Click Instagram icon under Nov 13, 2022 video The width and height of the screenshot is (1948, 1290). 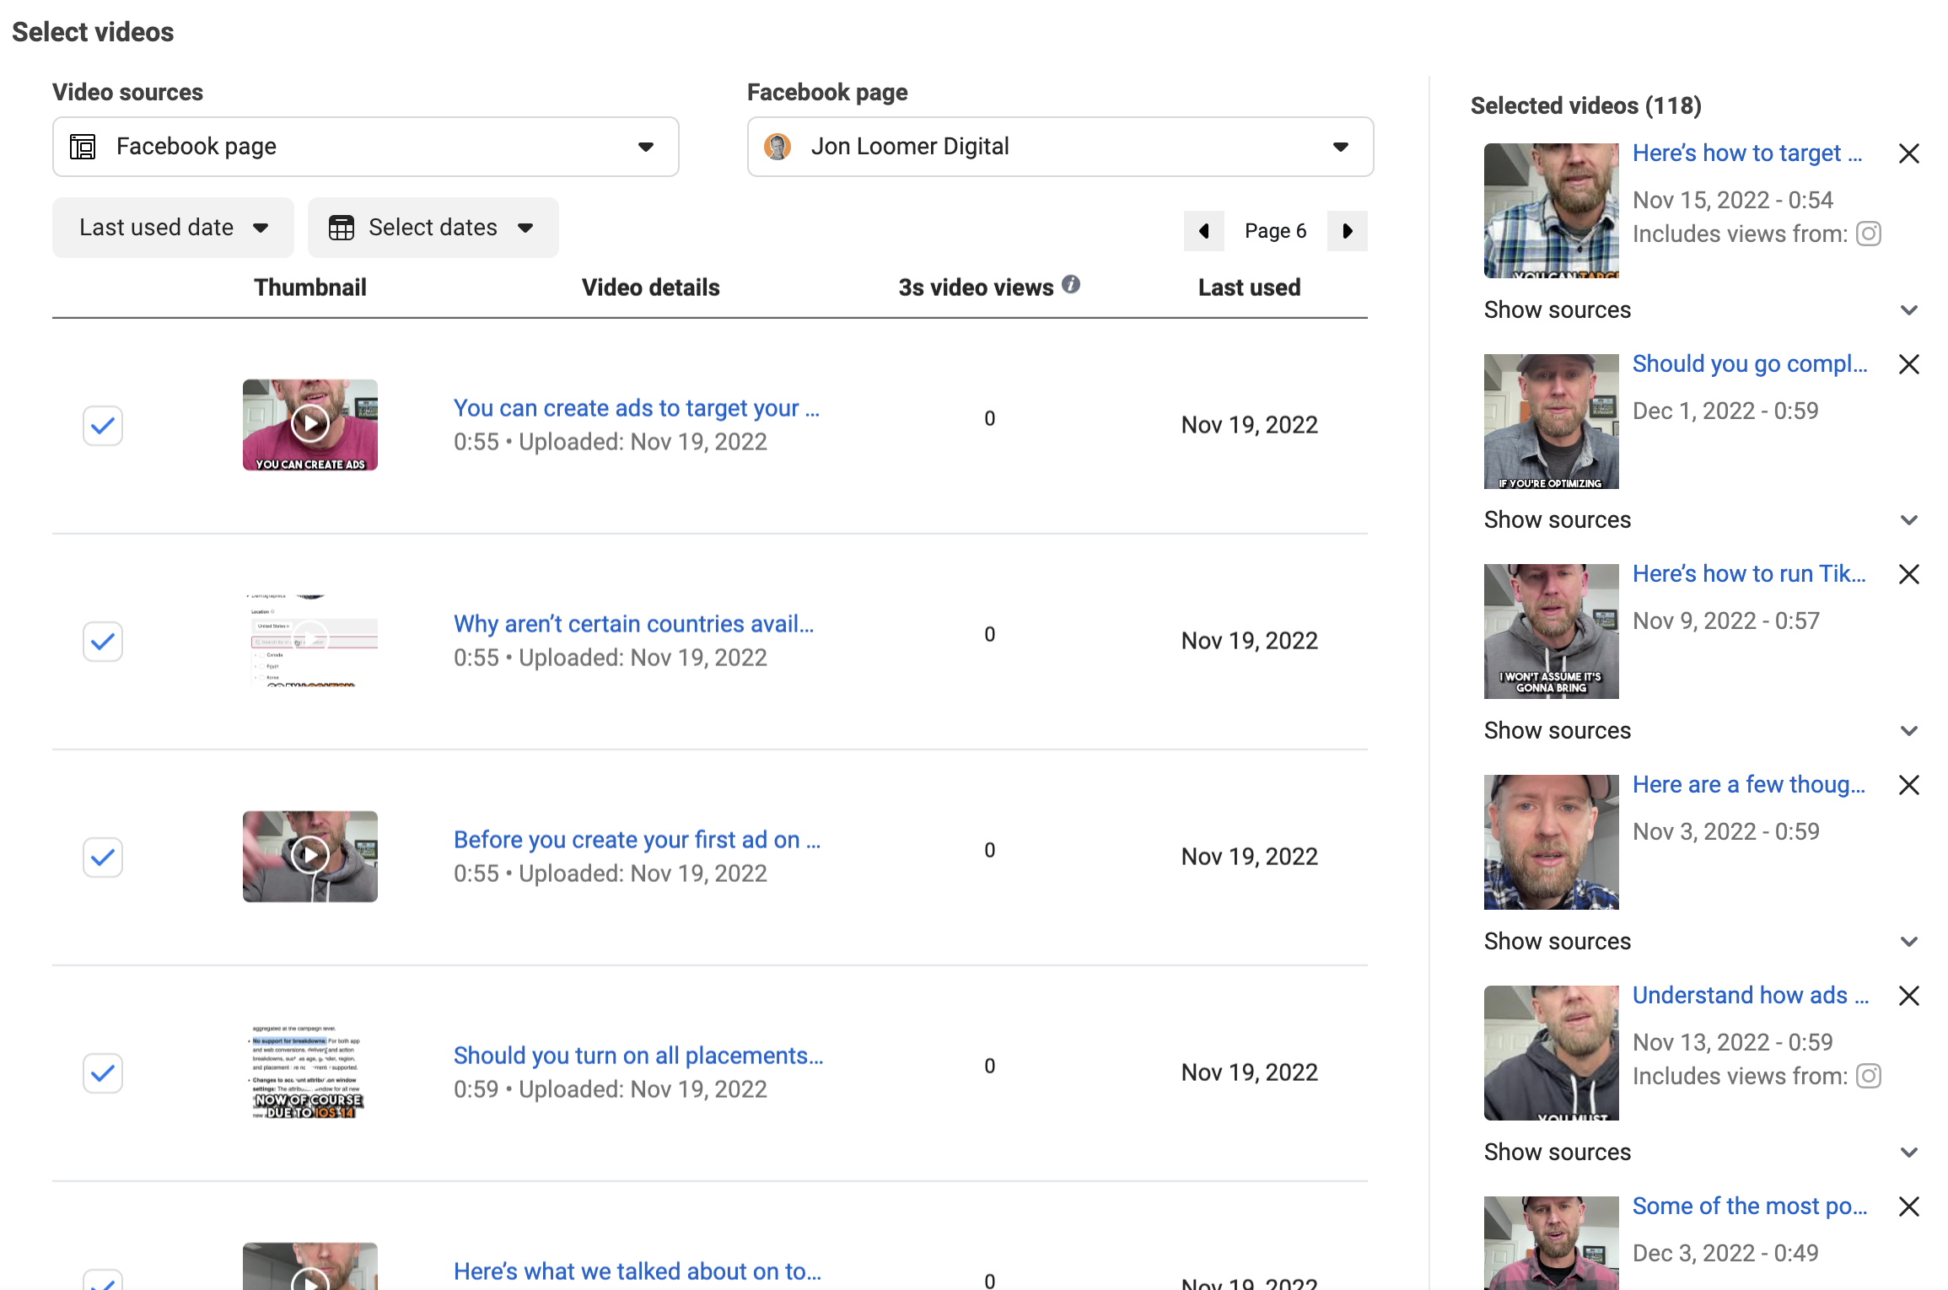(x=1869, y=1076)
